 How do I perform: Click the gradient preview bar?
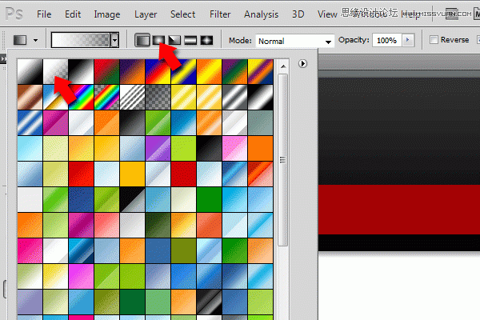click(x=80, y=40)
